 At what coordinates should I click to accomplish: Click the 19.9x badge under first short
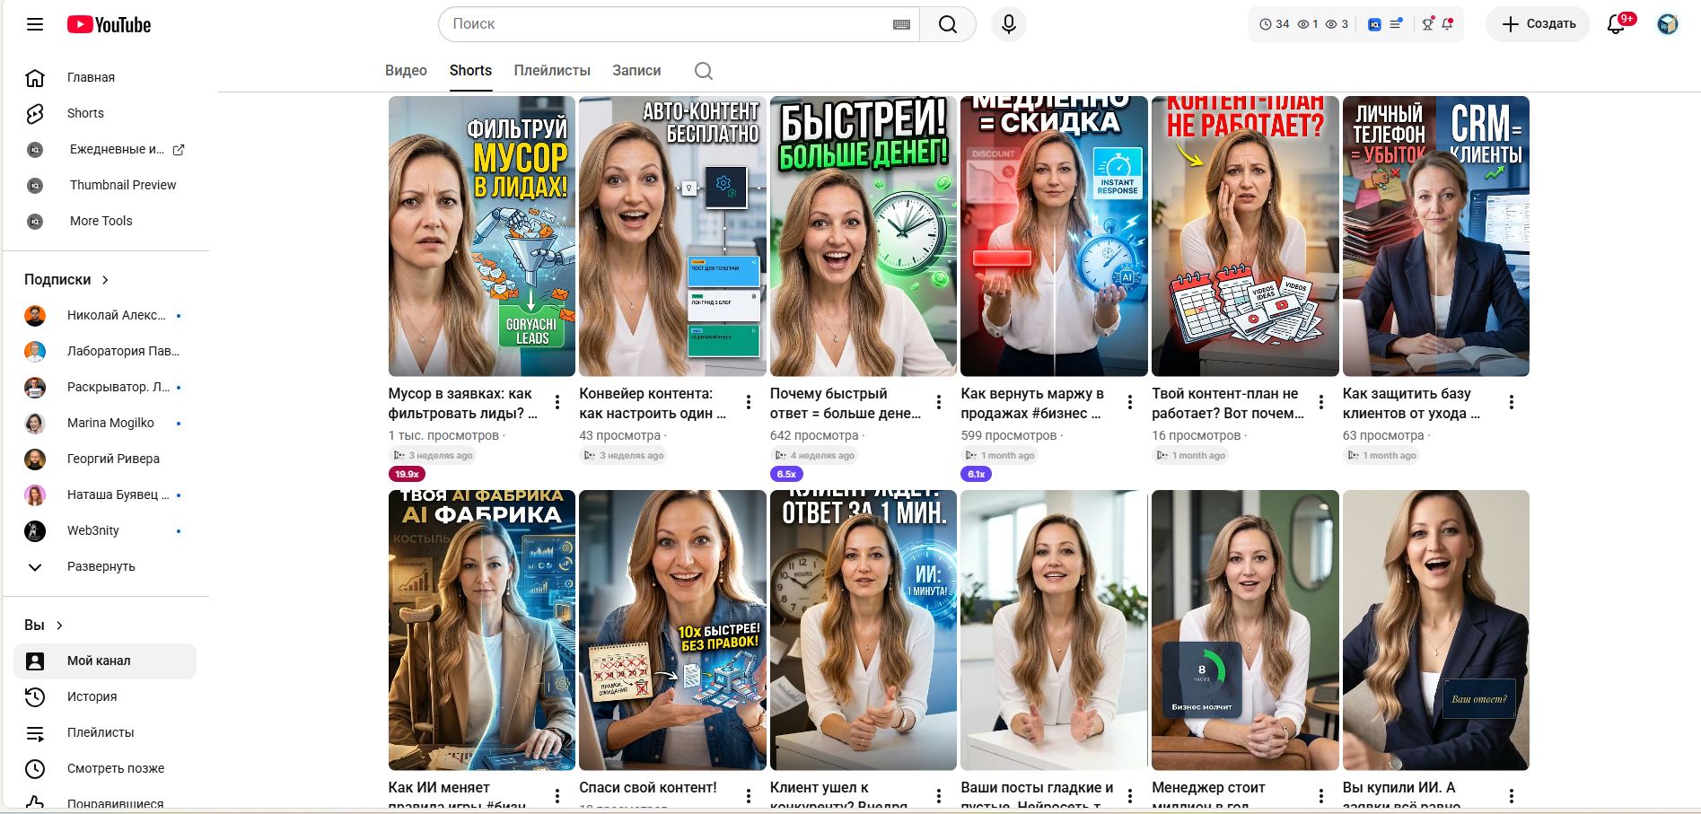point(407,474)
